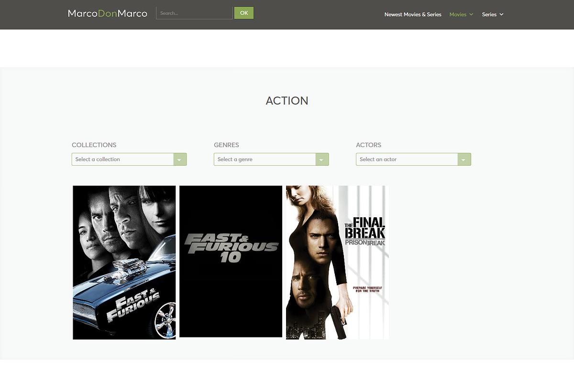Screen dimensions: 574x382
Task: Click the actor dropdown arrow button
Action: pos(464,159)
